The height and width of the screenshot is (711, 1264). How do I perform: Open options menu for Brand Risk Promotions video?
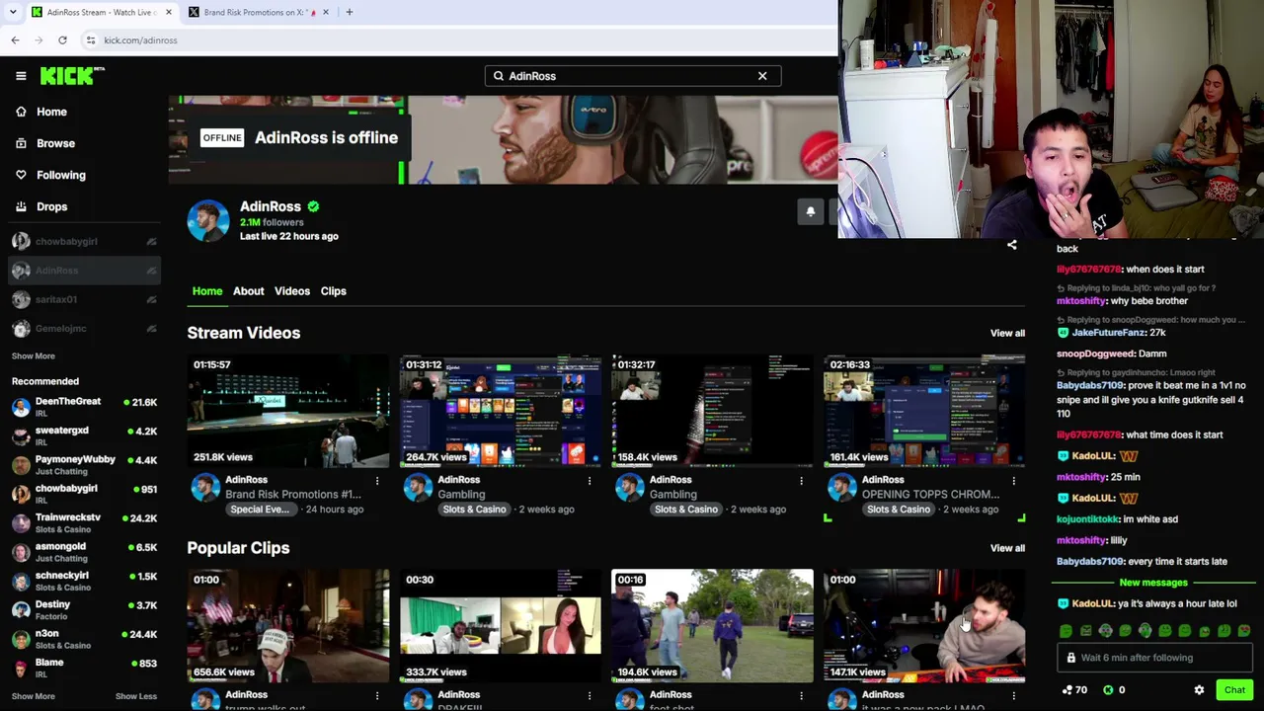(377, 481)
